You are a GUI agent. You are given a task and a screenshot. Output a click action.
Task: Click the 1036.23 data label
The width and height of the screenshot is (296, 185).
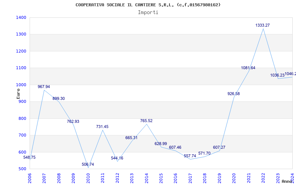[277, 75]
